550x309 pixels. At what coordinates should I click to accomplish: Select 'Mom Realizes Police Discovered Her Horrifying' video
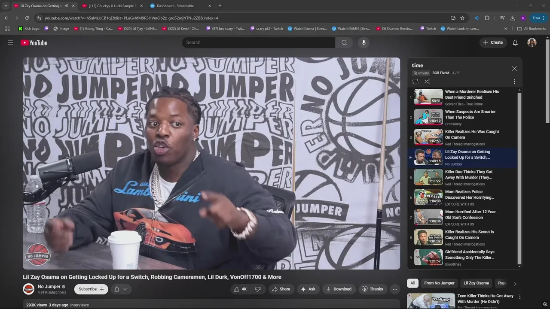click(x=462, y=197)
